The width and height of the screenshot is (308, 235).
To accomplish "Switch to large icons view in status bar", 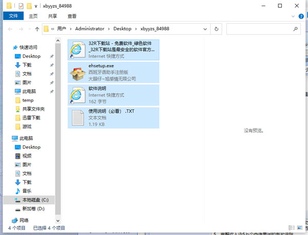I will click(300, 228).
